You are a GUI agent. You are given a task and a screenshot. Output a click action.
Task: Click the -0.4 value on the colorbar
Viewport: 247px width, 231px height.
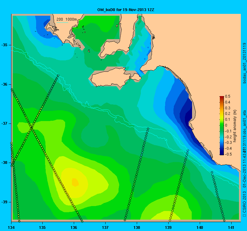228,148
